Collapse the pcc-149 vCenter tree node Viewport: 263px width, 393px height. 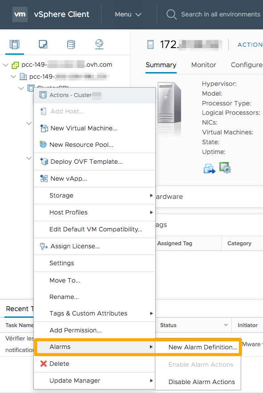5,65
